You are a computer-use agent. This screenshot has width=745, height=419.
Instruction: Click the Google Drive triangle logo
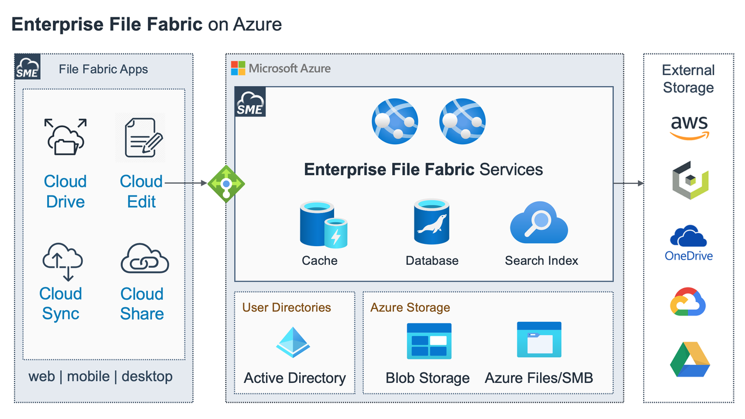[690, 360]
